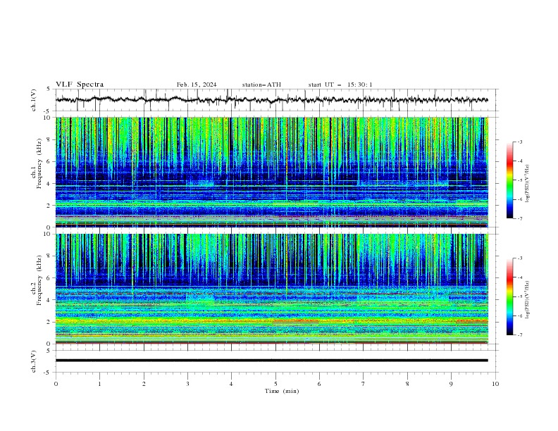Click ch.1 spectrogram "8" kHz tick label

coord(49,139)
